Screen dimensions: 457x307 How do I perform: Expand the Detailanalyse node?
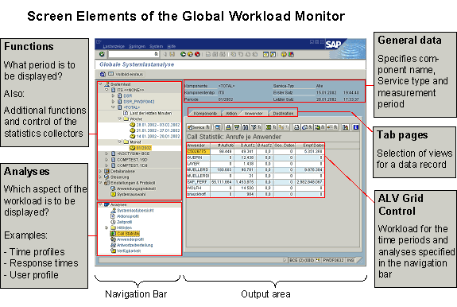101,171
